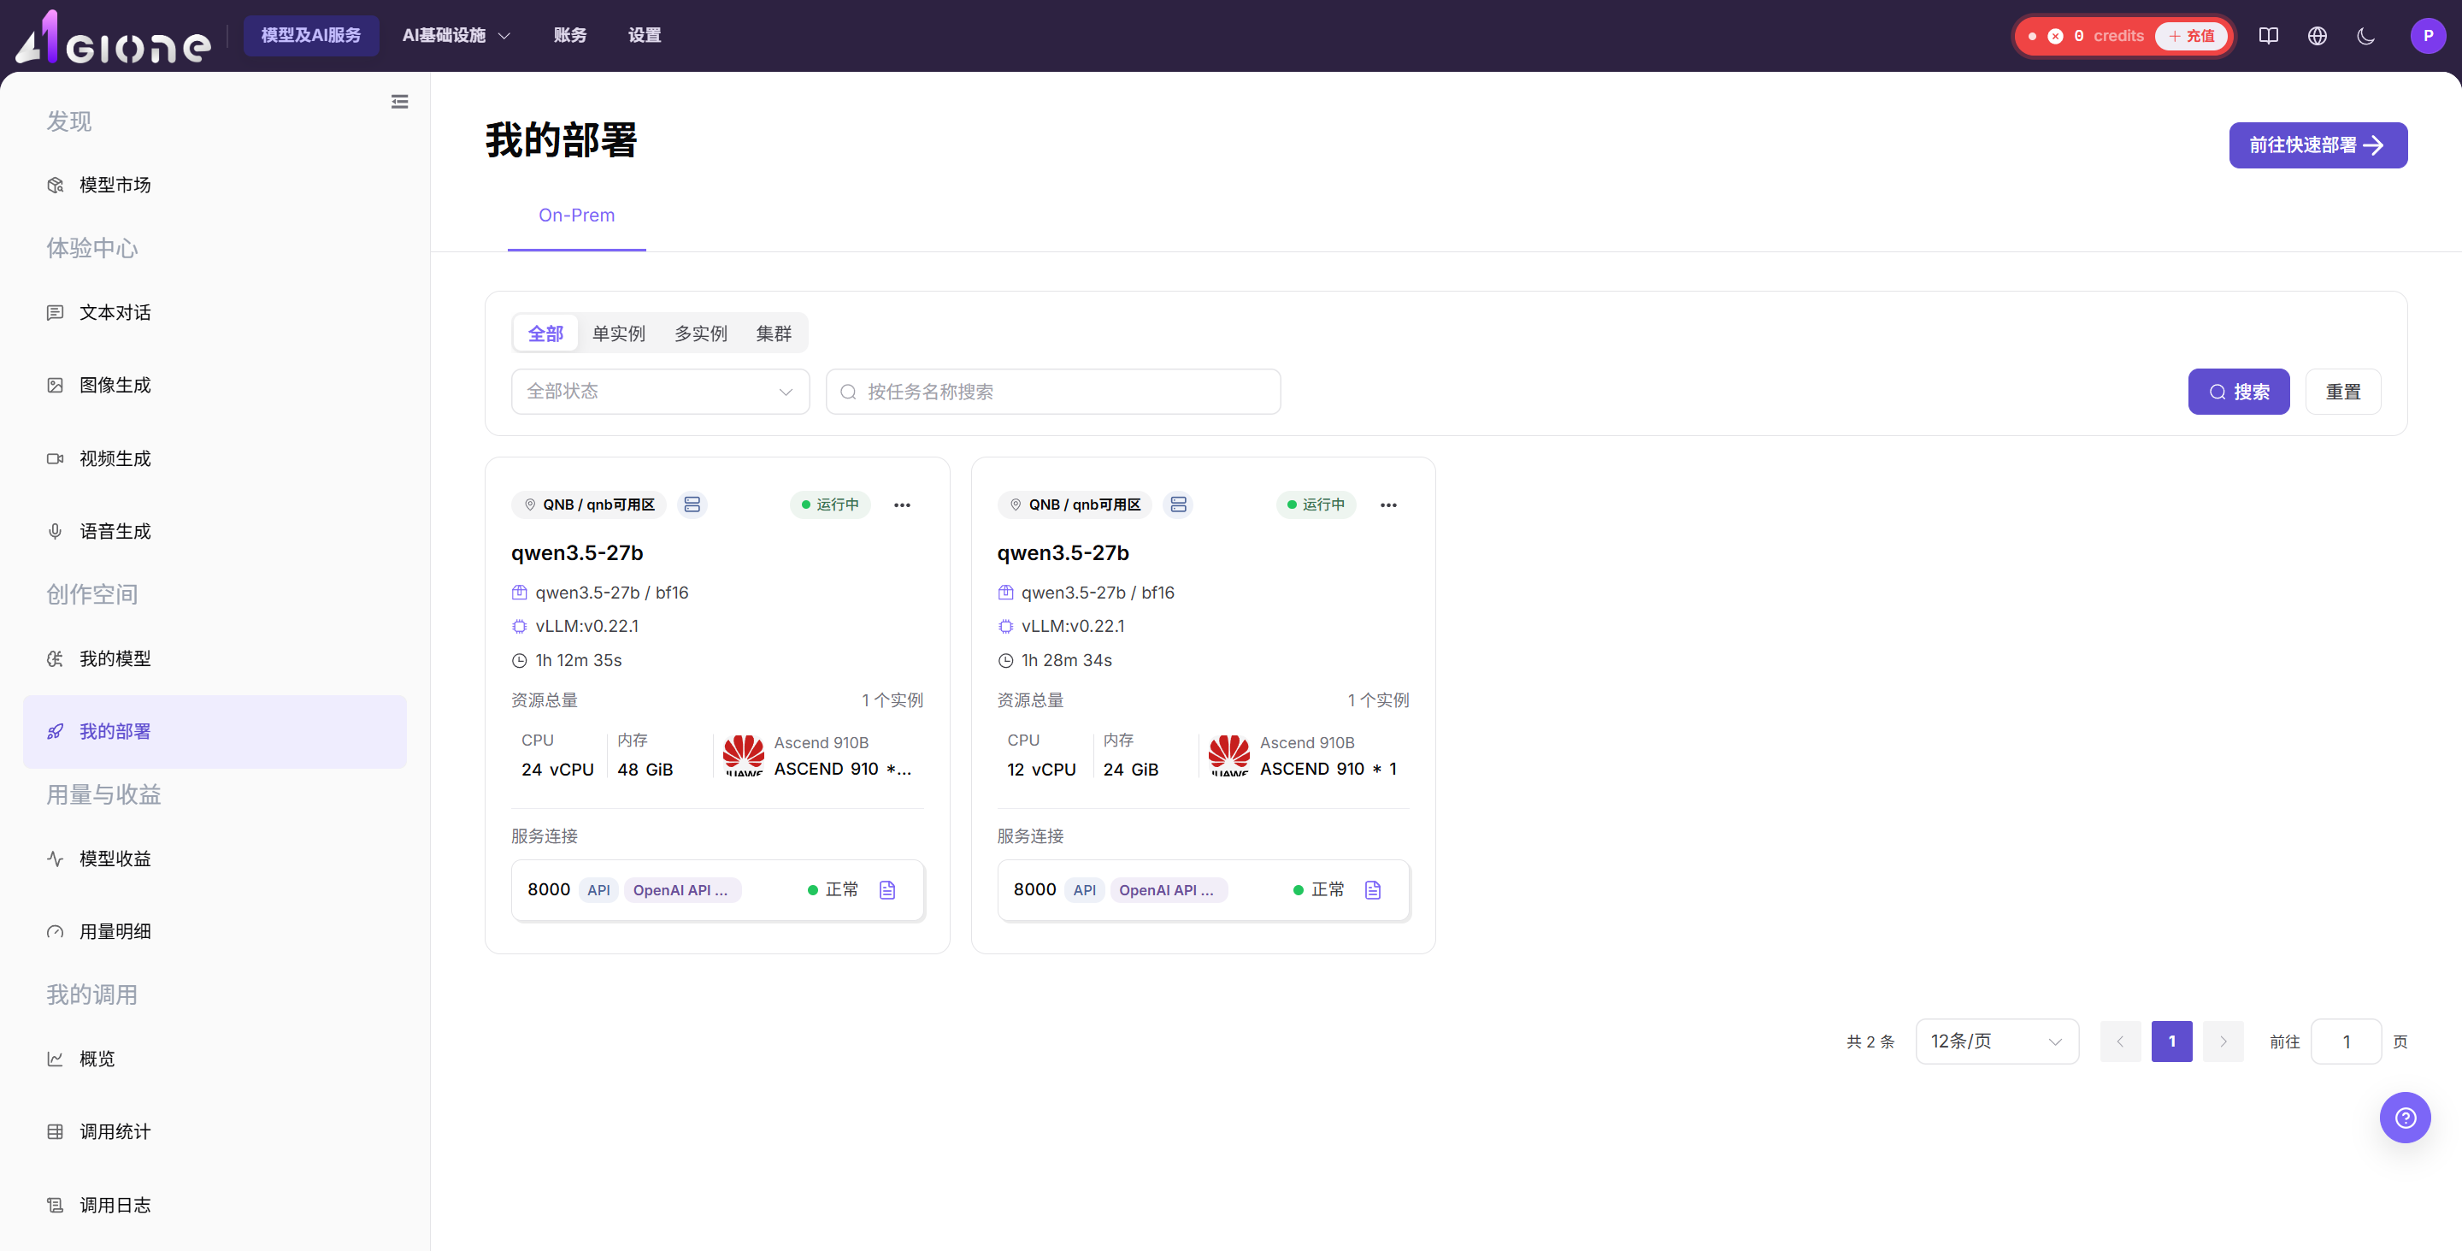Open 用量明细 in sidebar
The width and height of the screenshot is (2462, 1251).
215,932
